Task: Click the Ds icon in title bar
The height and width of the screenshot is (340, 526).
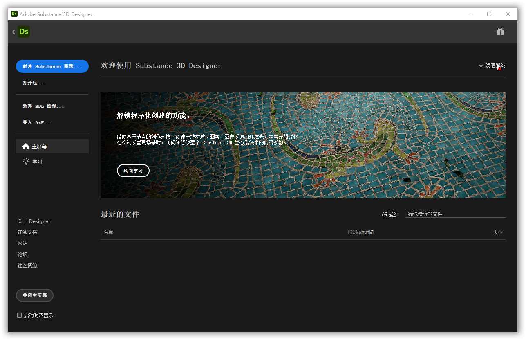Action: pyautogui.click(x=14, y=14)
